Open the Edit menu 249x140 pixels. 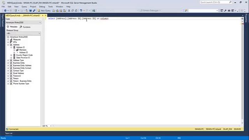point(9,7)
